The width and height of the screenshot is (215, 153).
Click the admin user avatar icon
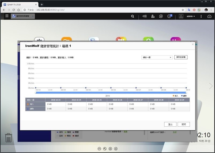(x=181, y=16)
